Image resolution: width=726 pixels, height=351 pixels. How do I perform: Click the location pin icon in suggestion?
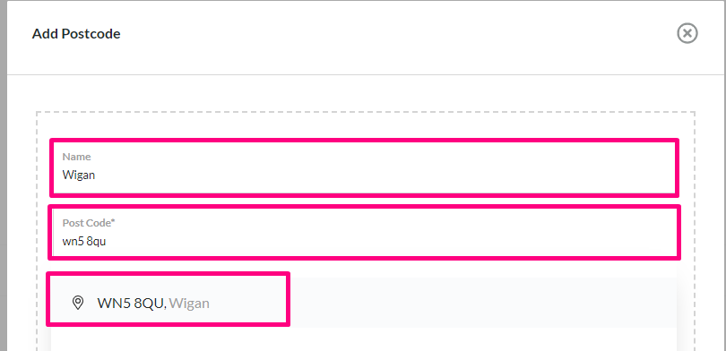click(78, 303)
